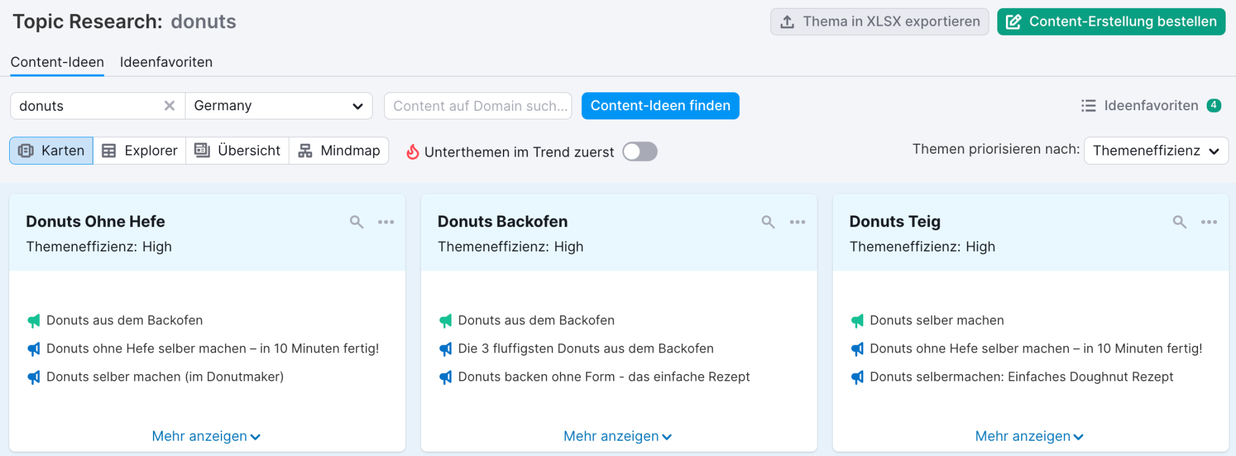Click megaphone beside Donuts ohne Hefe in Ohne Hefe card
Screen dimensions: 1236x456
pyautogui.click(x=34, y=349)
